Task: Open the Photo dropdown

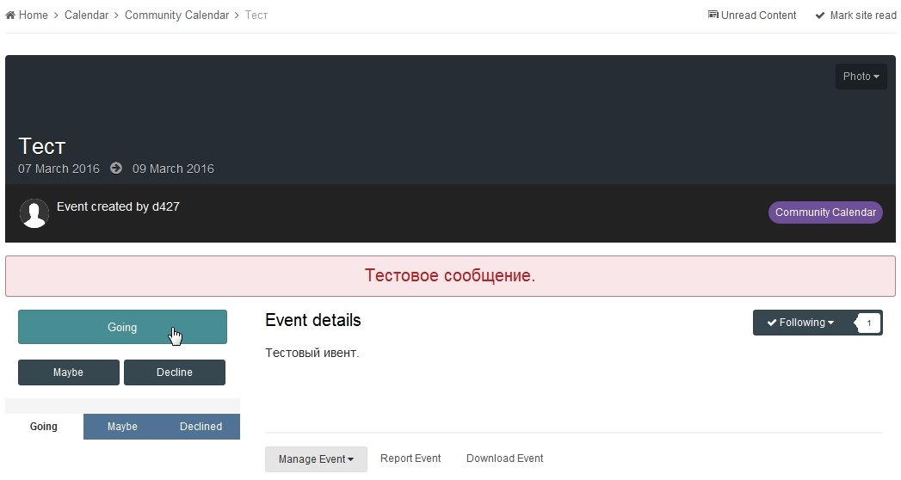Action: coord(861,77)
